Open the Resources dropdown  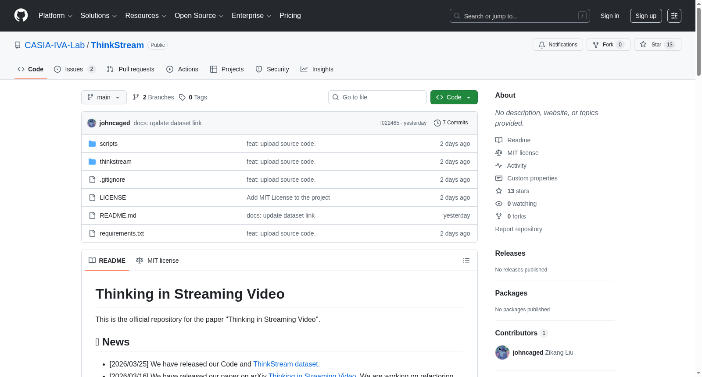click(146, 16)
